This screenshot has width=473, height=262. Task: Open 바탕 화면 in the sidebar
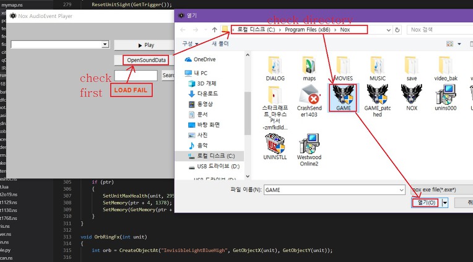(204, 124)
